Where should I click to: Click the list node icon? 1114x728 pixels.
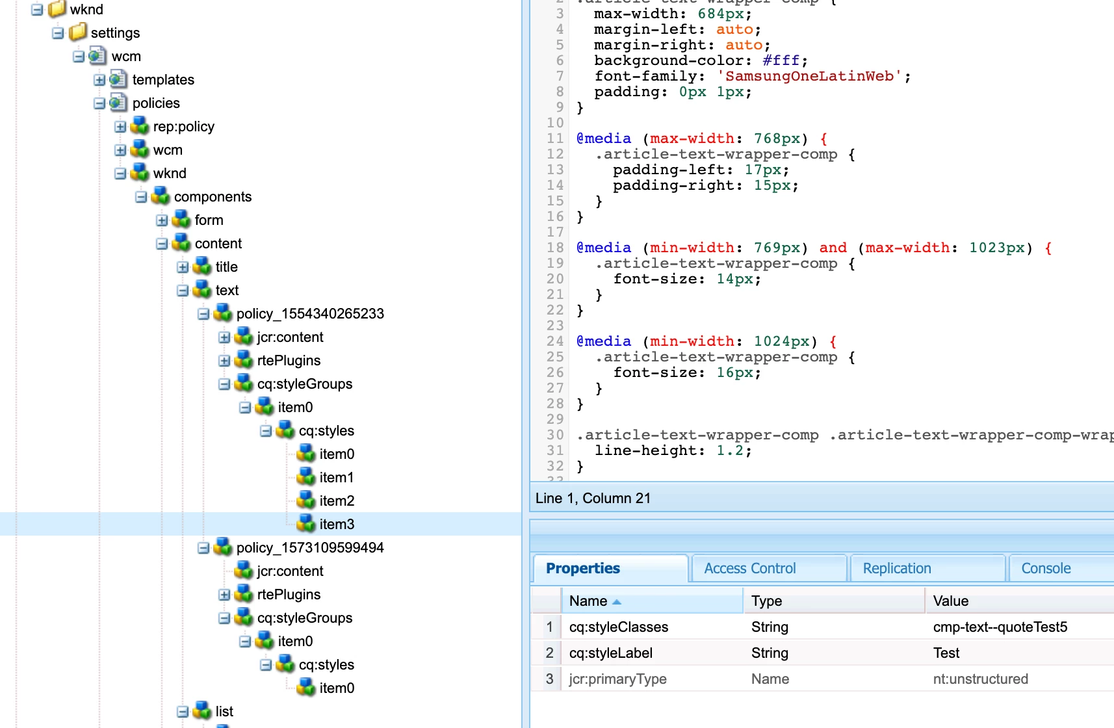[201, 711]
